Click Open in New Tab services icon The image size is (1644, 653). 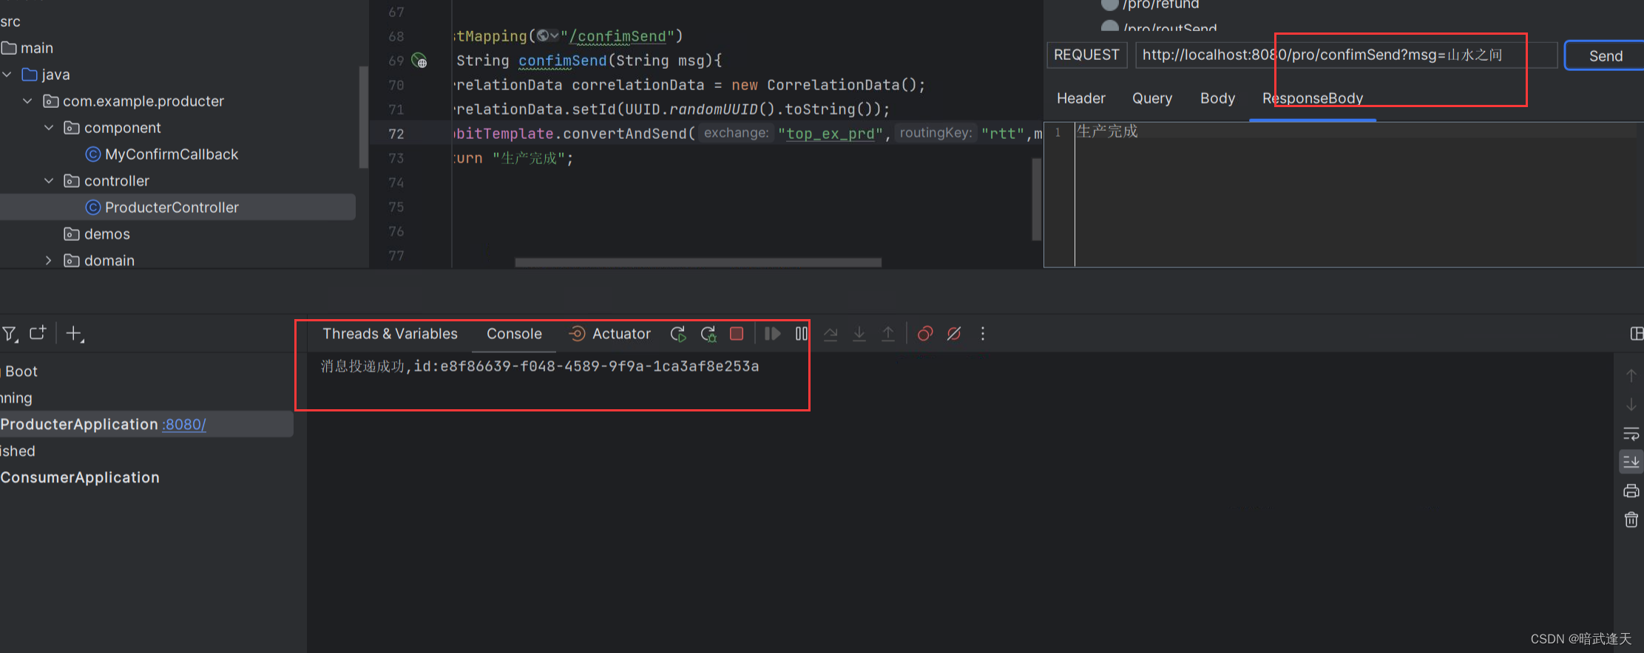pyautogui.click(x=38, y=333)
